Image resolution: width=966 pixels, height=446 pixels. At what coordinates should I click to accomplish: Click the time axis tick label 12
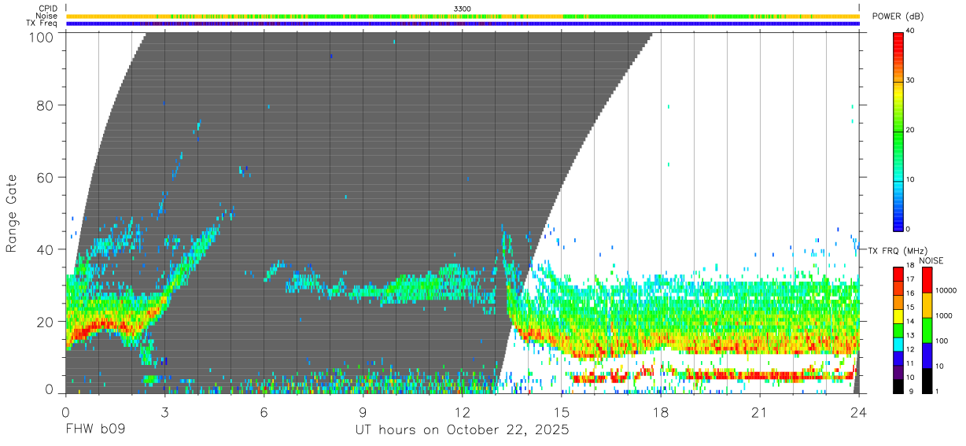pyautogui.click(x=463, y=411)
